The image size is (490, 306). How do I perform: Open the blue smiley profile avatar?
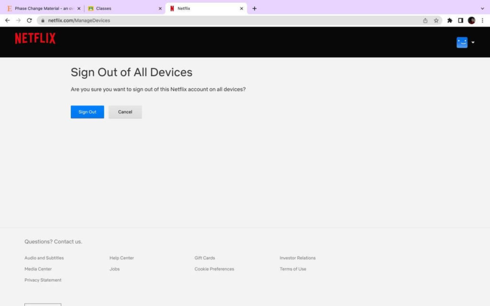click(x=462, y=43)
